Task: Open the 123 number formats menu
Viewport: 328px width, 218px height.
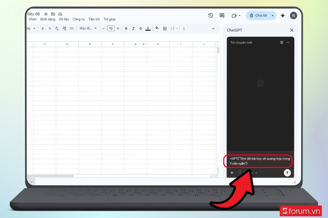Action: pyautogui.click(x=72, y=28)
